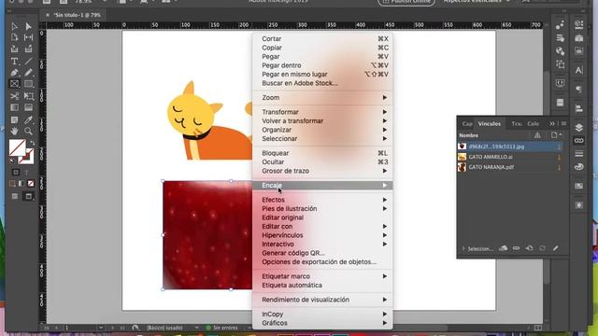Click the red image on the canvas
Screen dimensions: 598x336
tap(207, 235)
